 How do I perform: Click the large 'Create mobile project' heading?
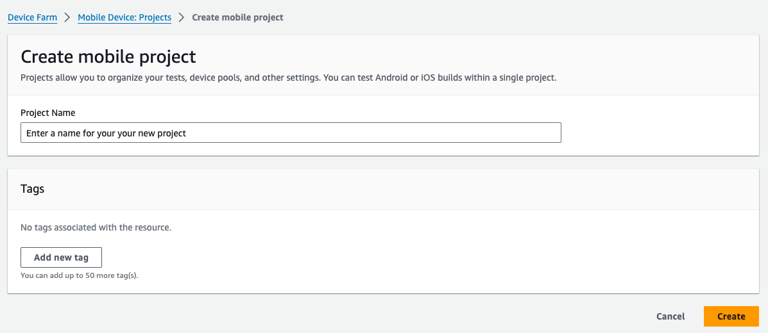tap(108, 57)
